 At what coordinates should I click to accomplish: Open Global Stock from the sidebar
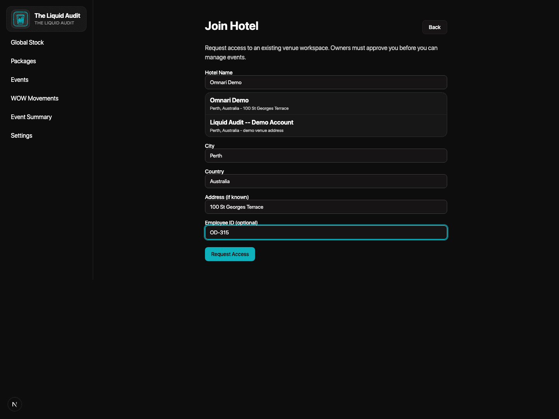27,42
